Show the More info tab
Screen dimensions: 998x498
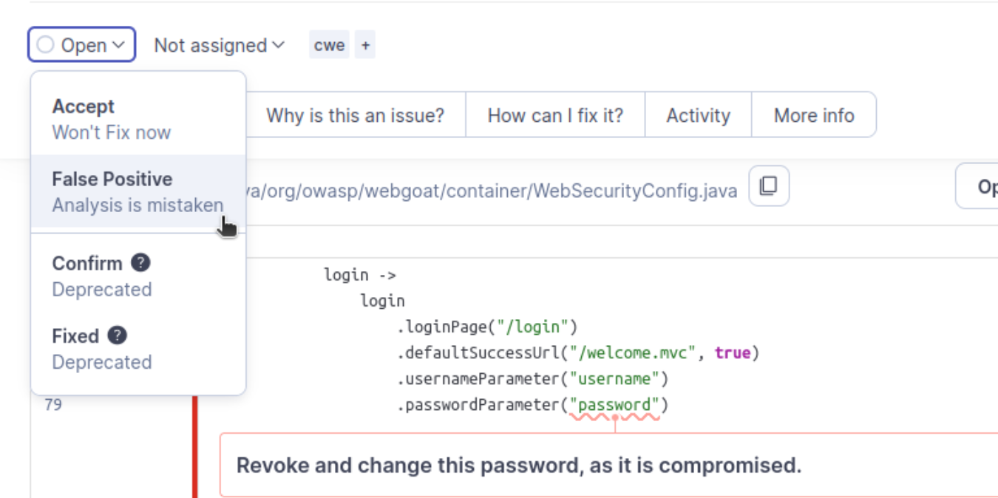[x=814, y=115]
